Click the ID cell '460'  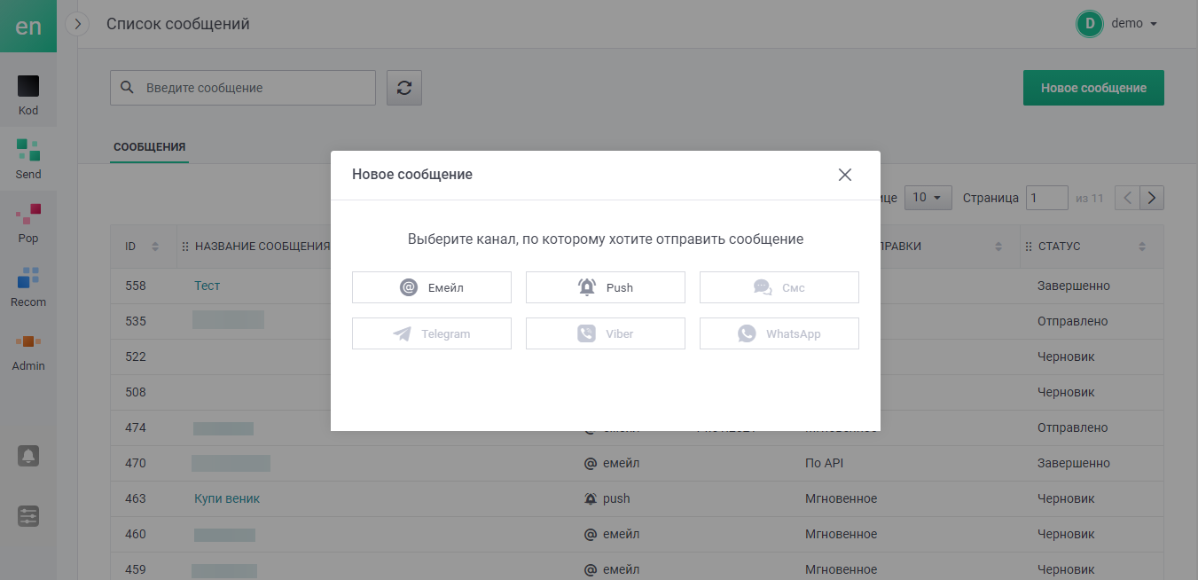pyautogui.click(x=136, y=534)
